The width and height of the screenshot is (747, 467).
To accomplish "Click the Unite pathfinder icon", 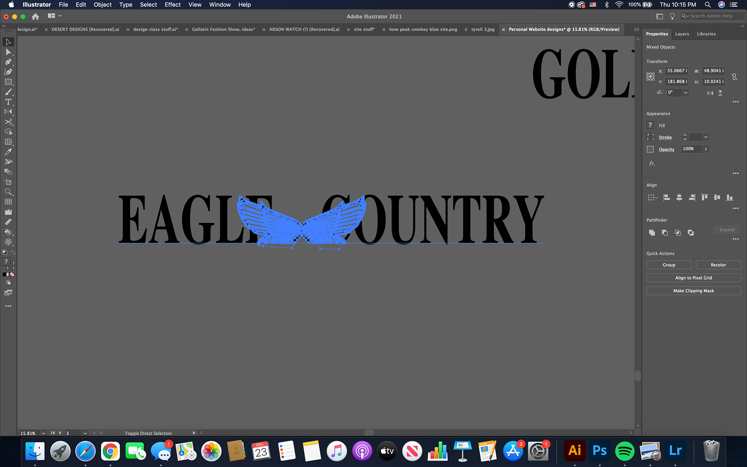I will point(652,233).
